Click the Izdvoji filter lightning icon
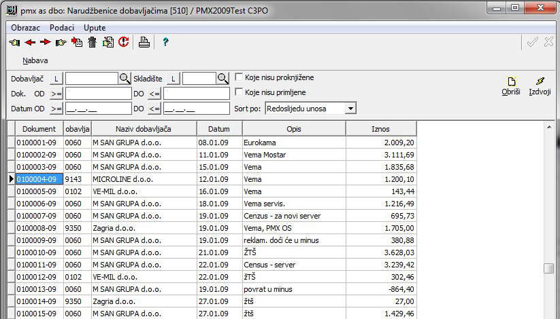The height and width of the screenshot is (319, 560). (x=540, y=86)
